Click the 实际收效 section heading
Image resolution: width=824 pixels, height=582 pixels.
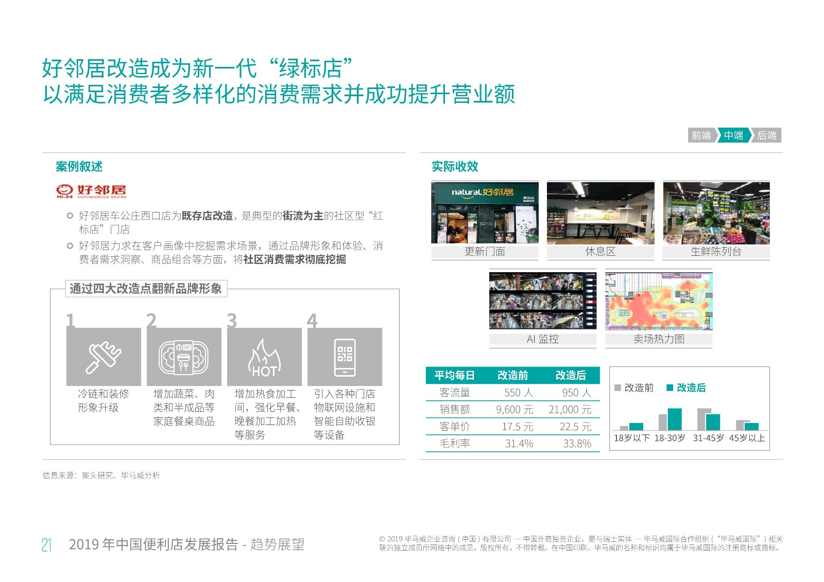[x=455, y=166]
